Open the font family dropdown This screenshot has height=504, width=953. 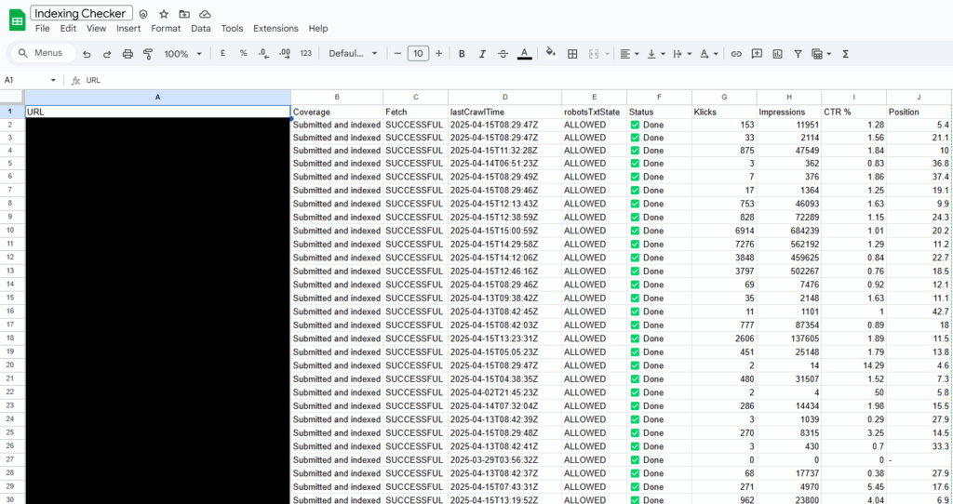pyautogui.click(x=353, y=53)
